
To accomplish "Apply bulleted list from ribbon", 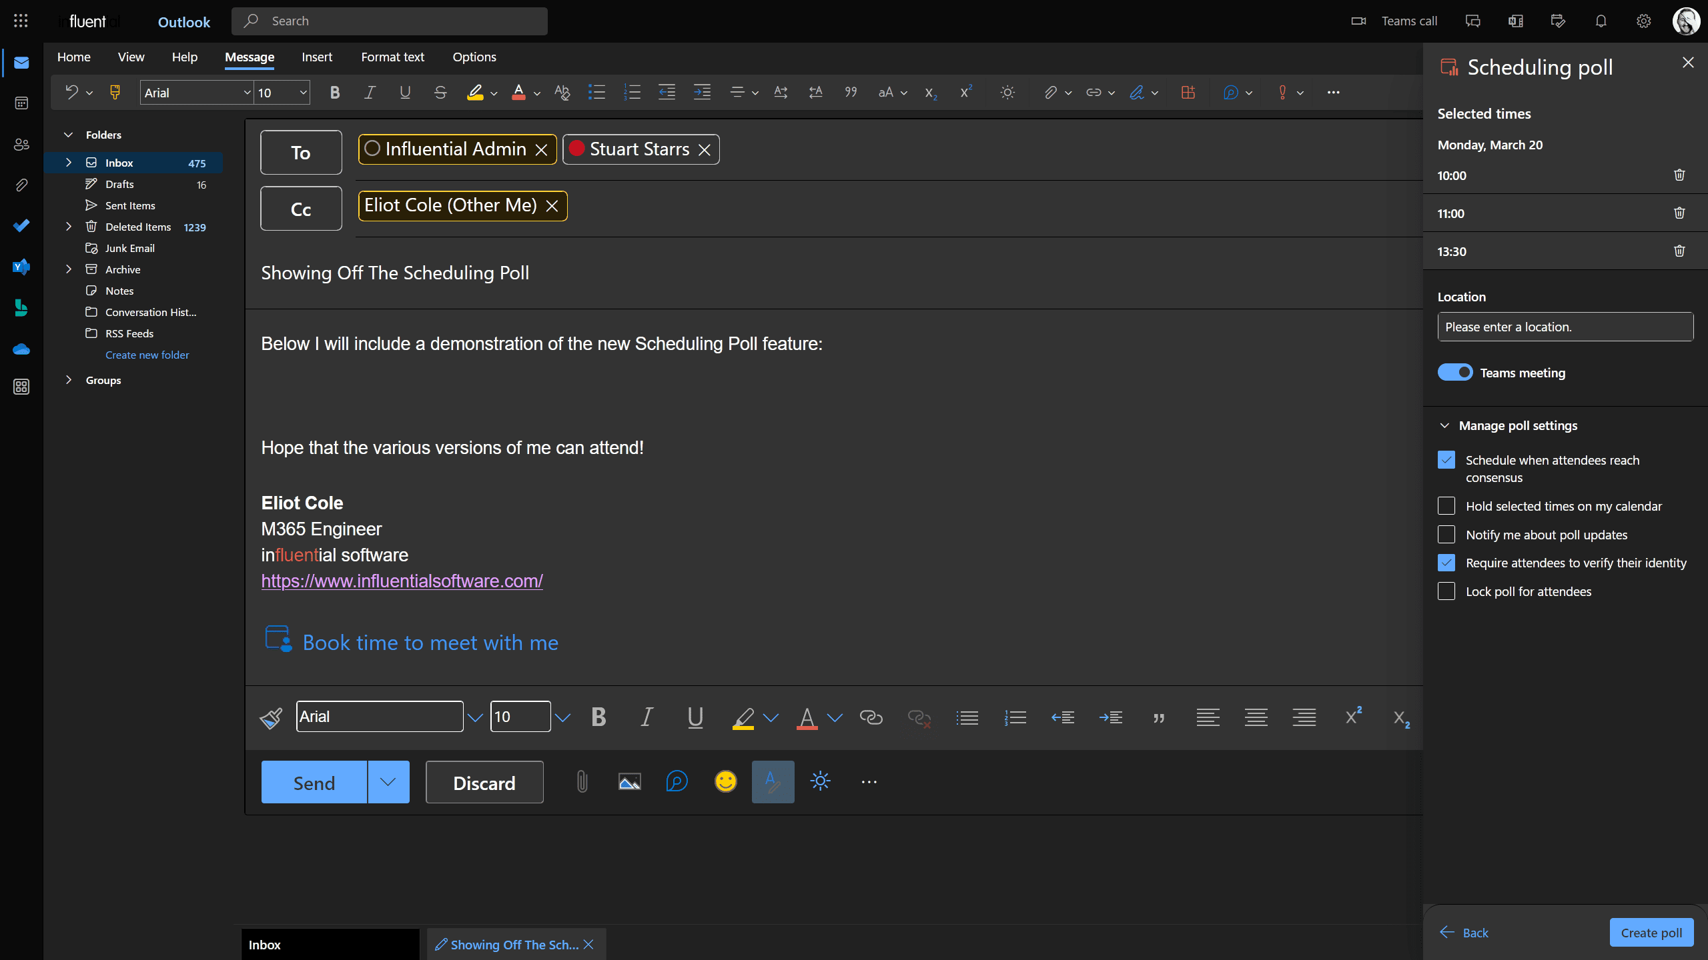I will (x=596, y=92).
